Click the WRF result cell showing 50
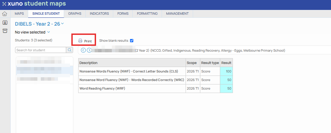 click(x=226, y=89)
